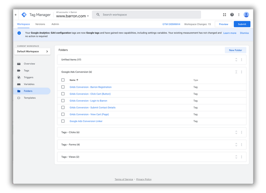Switch to the Versions tab

40,24
